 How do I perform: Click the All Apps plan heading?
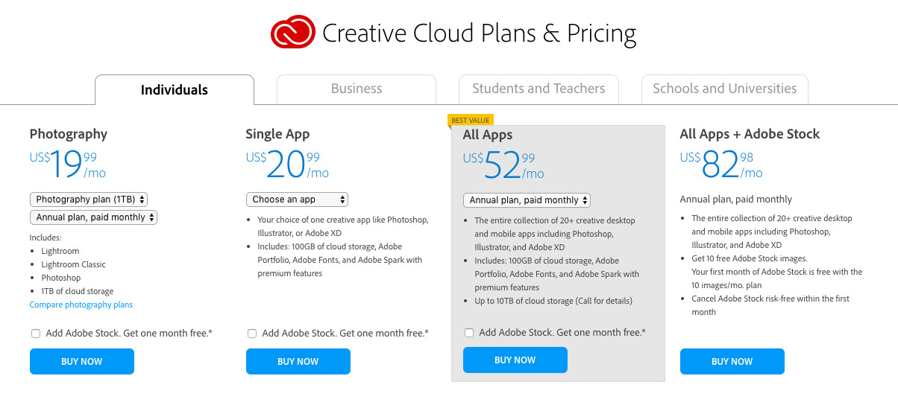488,135
